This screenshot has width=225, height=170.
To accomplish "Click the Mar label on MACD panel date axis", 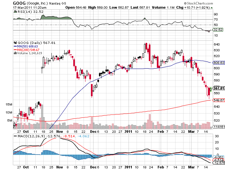I will pyautogui.click(x=192, y=167).
